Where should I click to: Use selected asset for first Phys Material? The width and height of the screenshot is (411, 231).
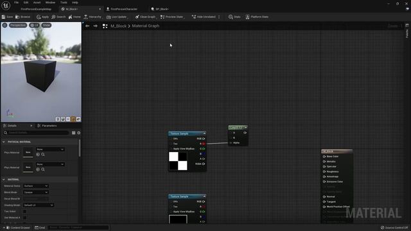tap(38, 155)
